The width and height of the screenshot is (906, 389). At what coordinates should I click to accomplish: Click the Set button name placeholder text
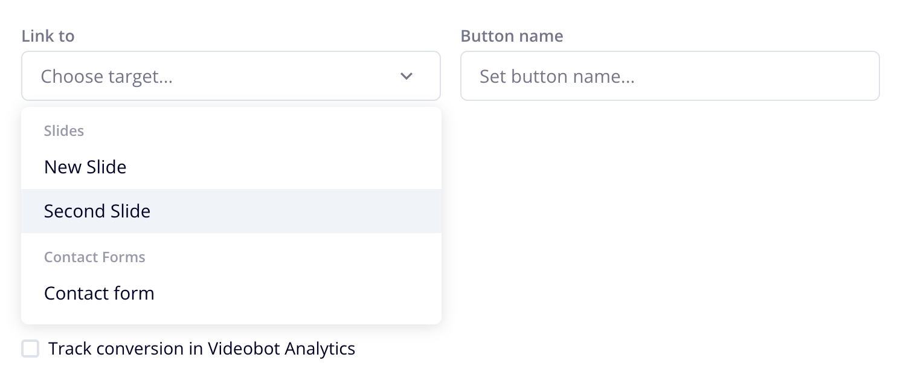[x=557, y=77]
